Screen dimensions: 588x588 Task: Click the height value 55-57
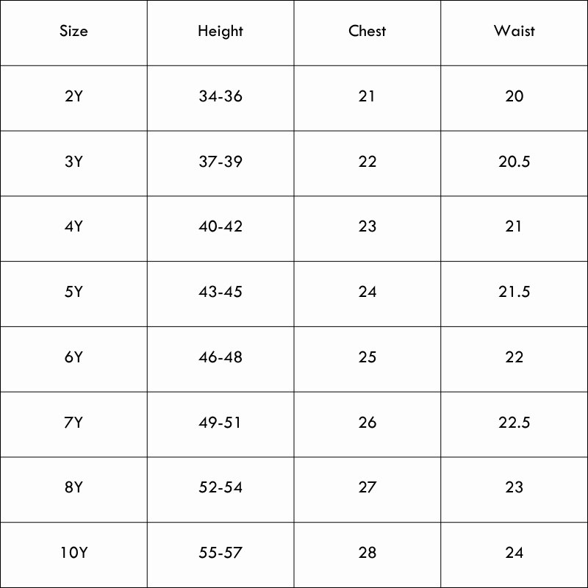tap(220, 553)
